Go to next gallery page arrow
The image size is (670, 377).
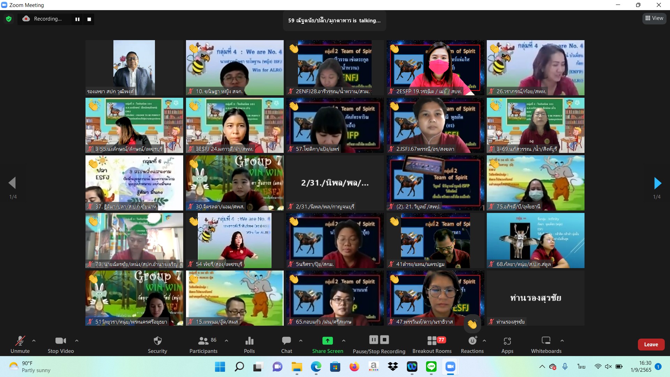pyautogui.click(x=657, y=183)
